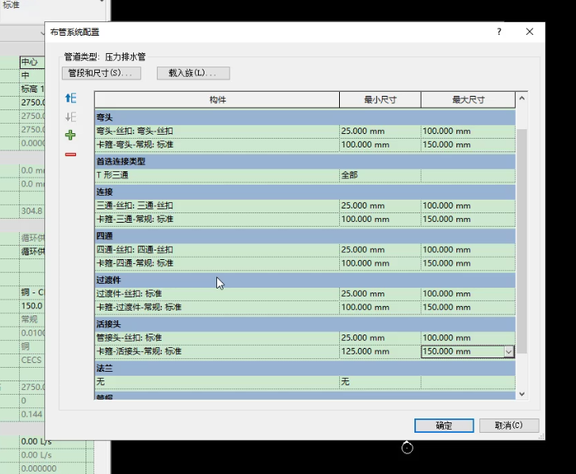Click the scrollbar up arrow in table
576x474 pixels.
click(x=521, y=98)
